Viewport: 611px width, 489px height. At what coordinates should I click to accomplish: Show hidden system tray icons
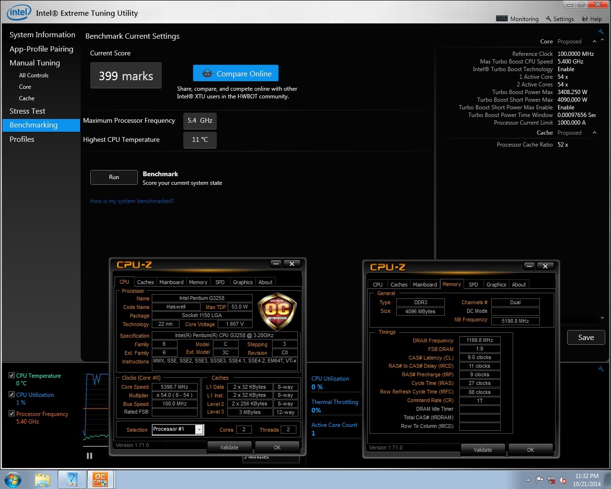[528, 480]
